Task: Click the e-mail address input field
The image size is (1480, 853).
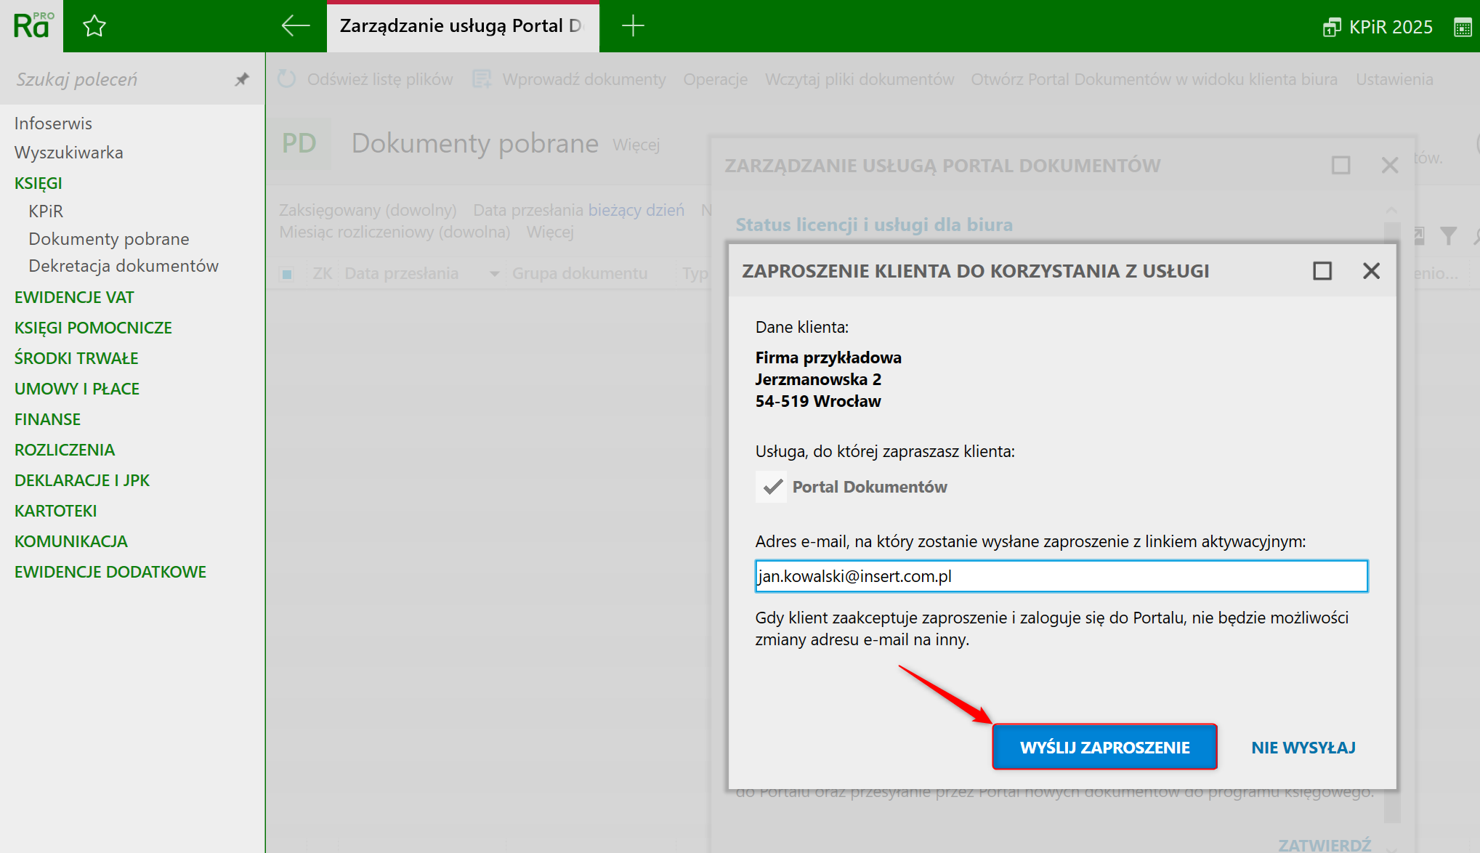Action: click(1061, 576)
